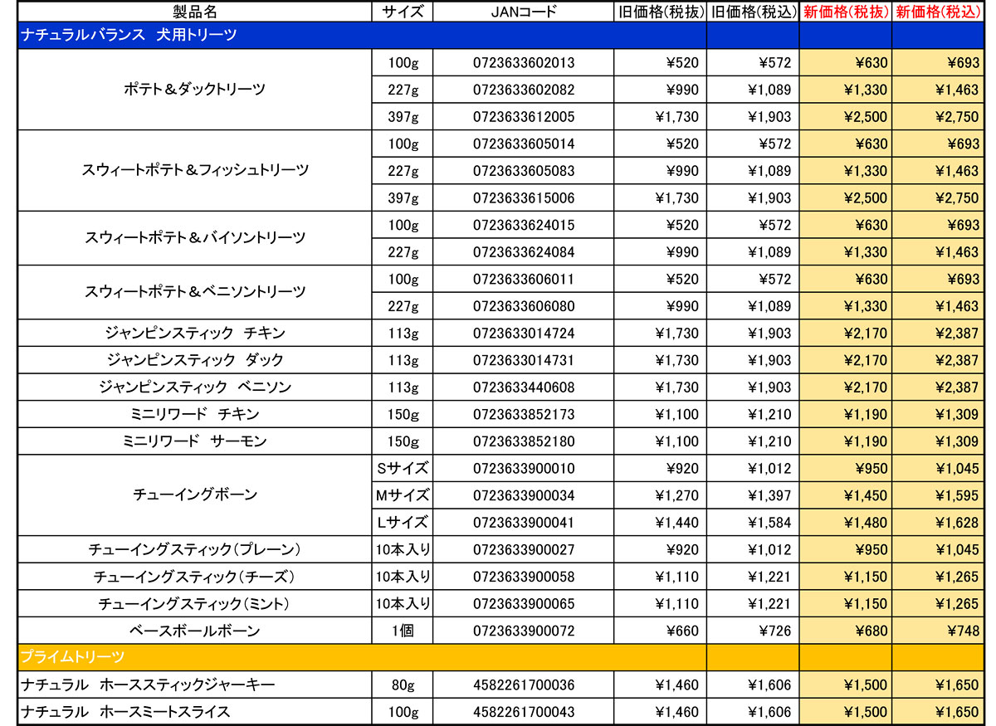Click JAN code 0723633612005

pos(524,117)
